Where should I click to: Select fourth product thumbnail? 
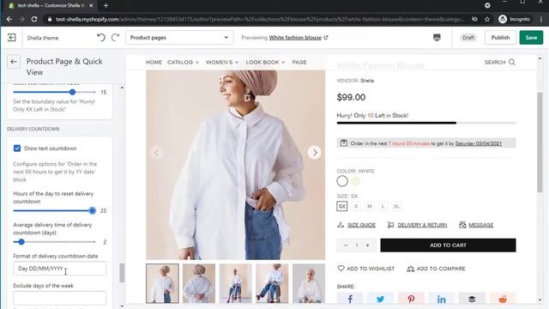tap(272, 283)
